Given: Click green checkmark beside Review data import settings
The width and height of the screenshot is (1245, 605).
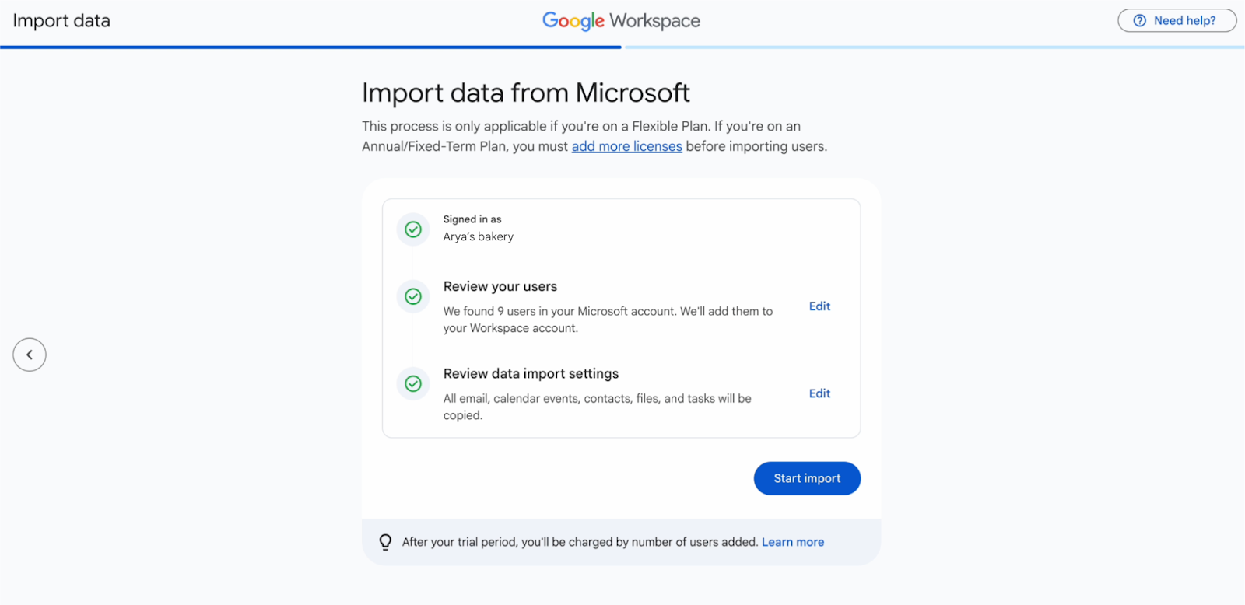Looking at the screenshot, I should coord(413,383).
